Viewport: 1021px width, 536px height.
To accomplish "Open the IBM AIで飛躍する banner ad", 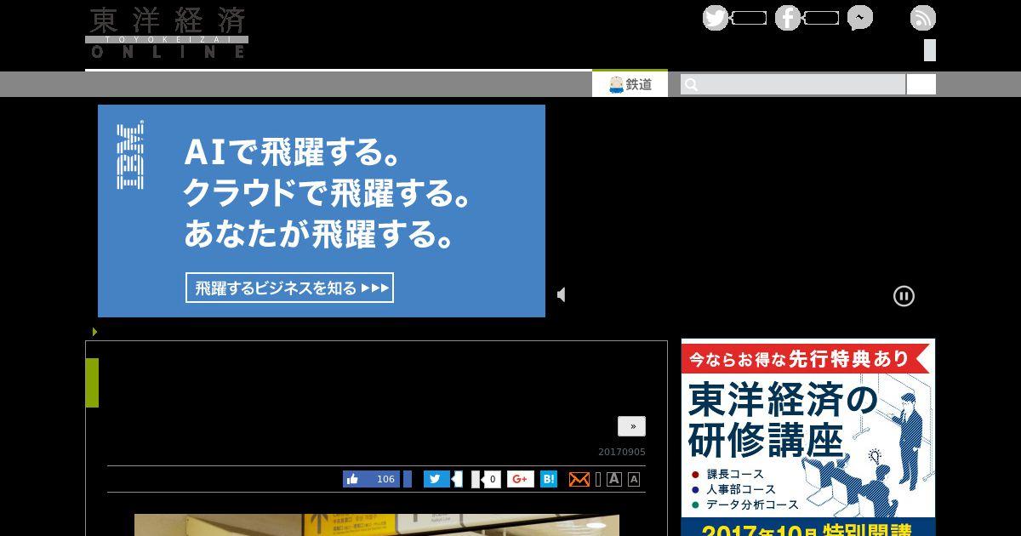I will click(x=322, y=211).
